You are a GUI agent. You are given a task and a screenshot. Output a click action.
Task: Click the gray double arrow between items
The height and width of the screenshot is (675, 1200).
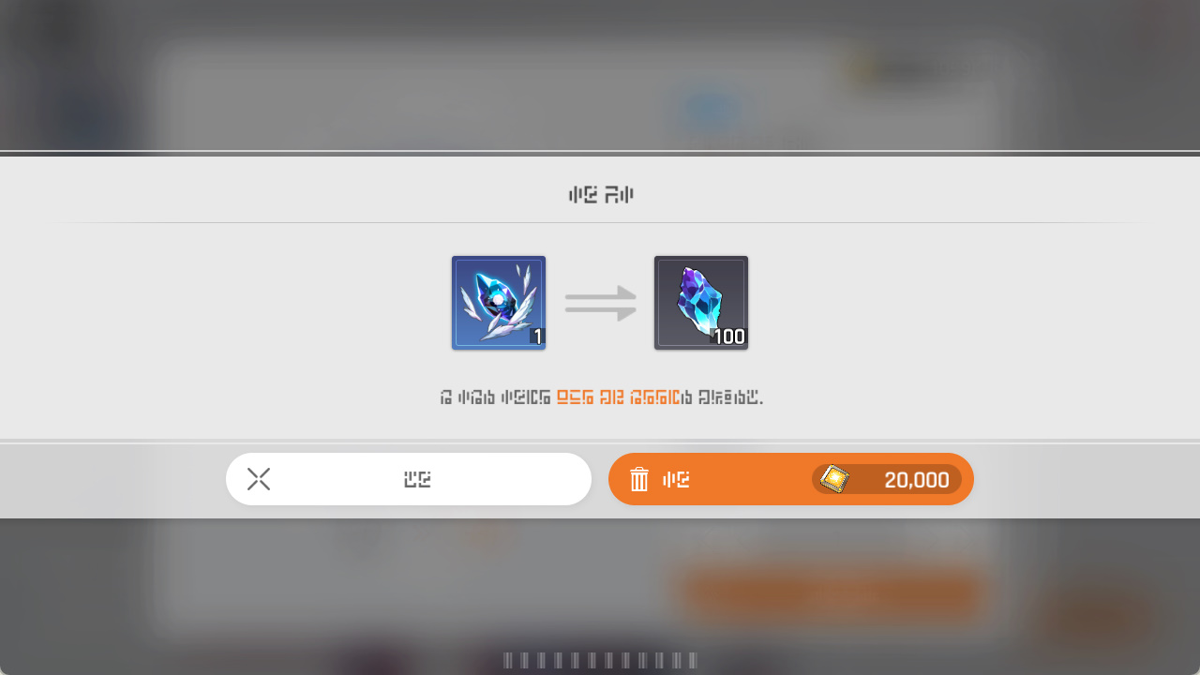pyautogui.click(x=601, y=304)
